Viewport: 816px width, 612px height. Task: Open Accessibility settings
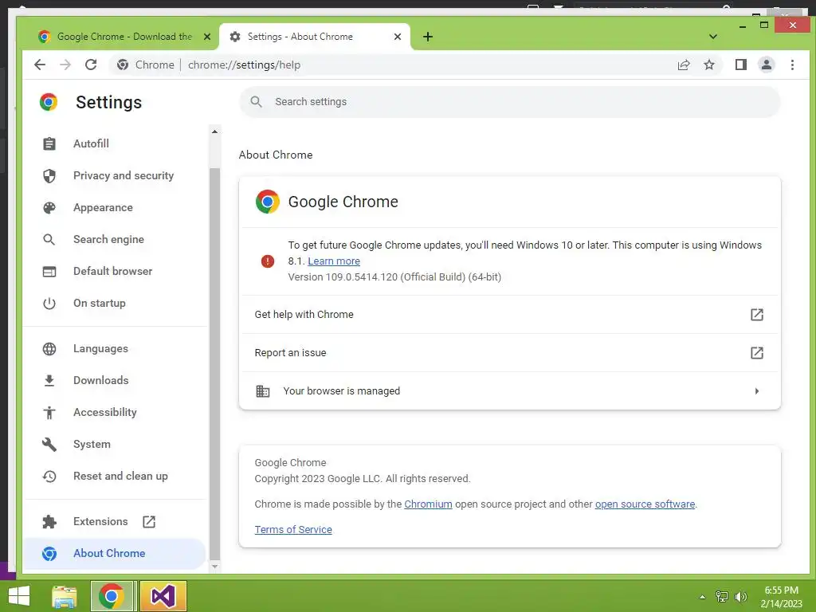(115, 412)
